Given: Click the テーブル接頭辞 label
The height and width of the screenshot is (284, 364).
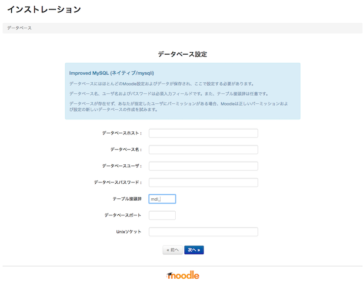Looking at the screenshot, I should [x=127, y=199].
